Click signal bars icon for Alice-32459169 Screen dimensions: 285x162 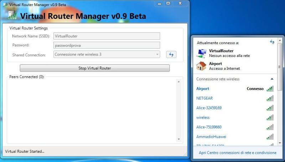270,108
